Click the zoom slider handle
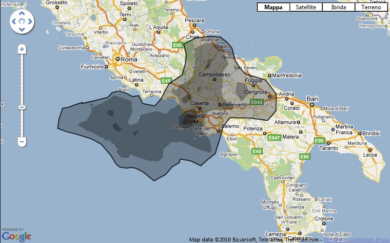Screen dimensions: 390x243 click(x=21, y=107)
